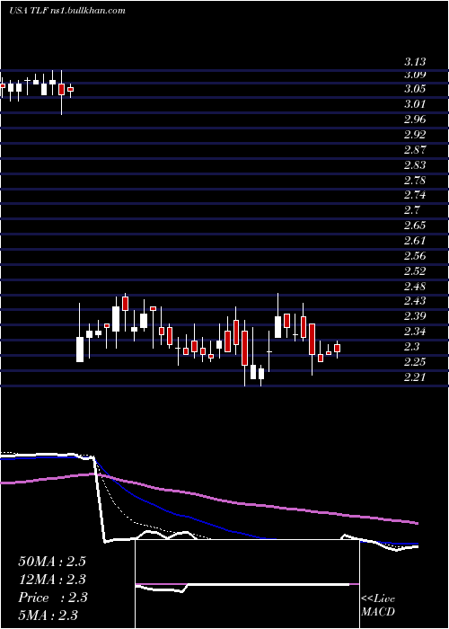Image resolution: width=449 pixels, height=629 pixels.
Task: Click the 50MA : 2.5 readout
Action: click(52, 562)
